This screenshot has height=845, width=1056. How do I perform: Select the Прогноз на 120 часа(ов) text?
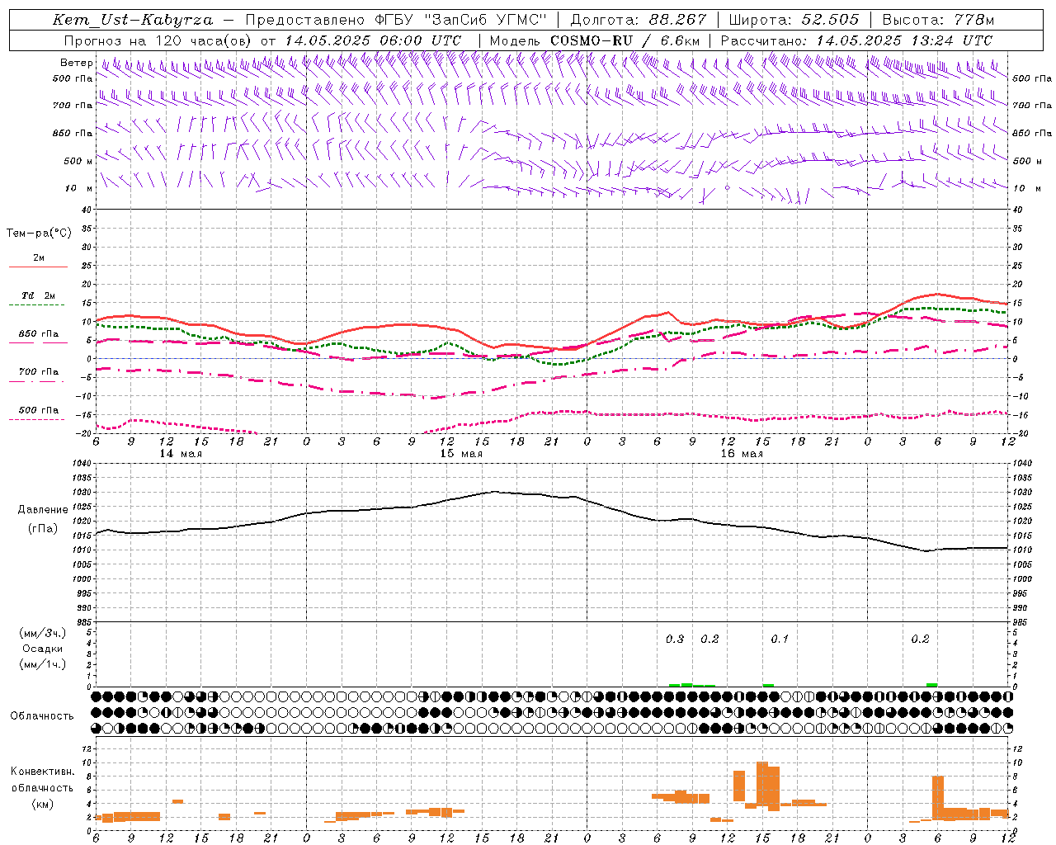tap(159, 40)
